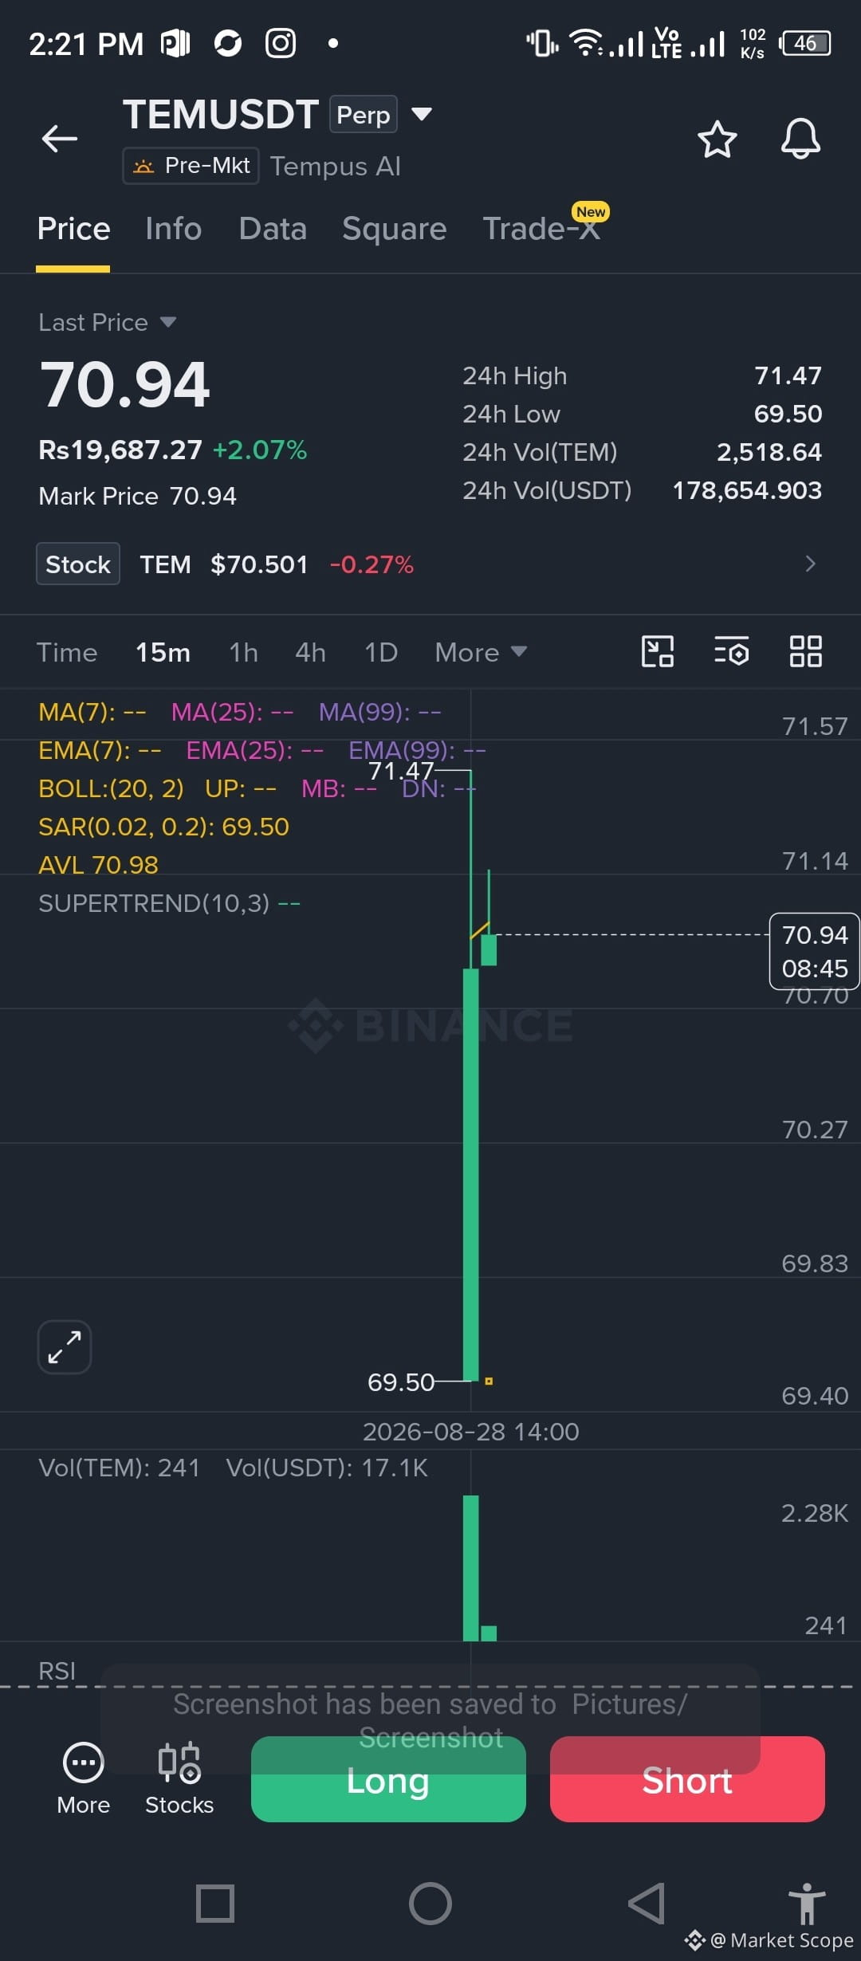Tap the EMA(25) indicator label
This screenshot has height=1961, width=861.
254,749
